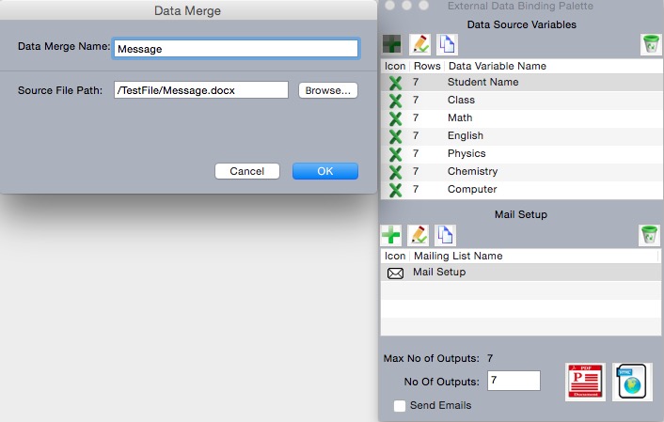The image size is (664, 422).
Task: Select the Math variable name
Action: (460, 117)
